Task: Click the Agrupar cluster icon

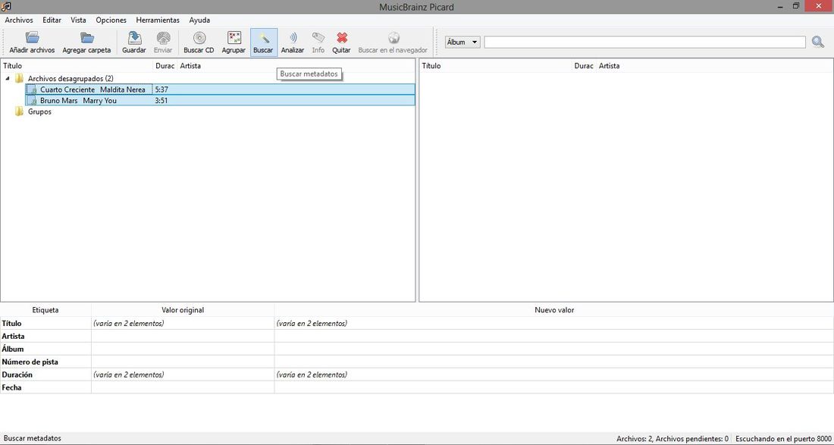Action: click(x=234, y=38)
